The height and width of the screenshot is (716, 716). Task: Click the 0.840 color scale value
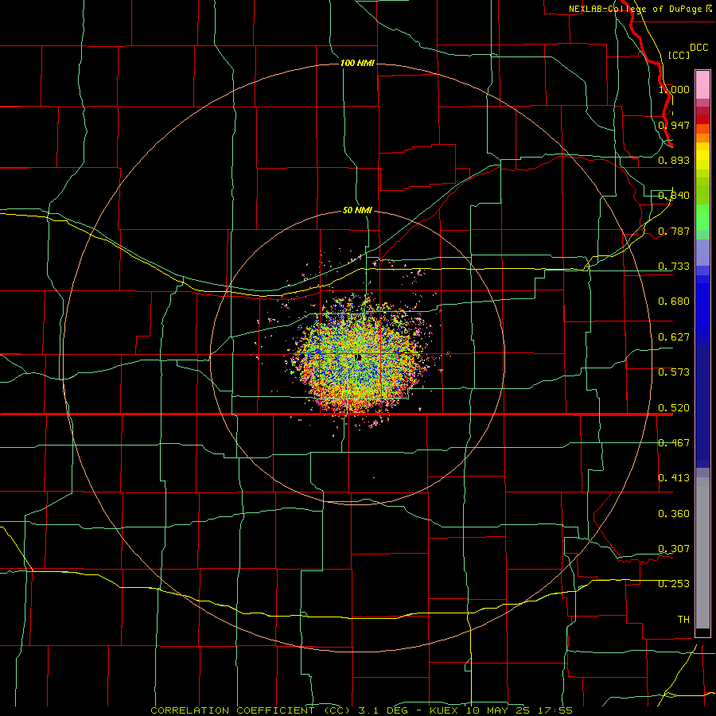click(674, 196)
